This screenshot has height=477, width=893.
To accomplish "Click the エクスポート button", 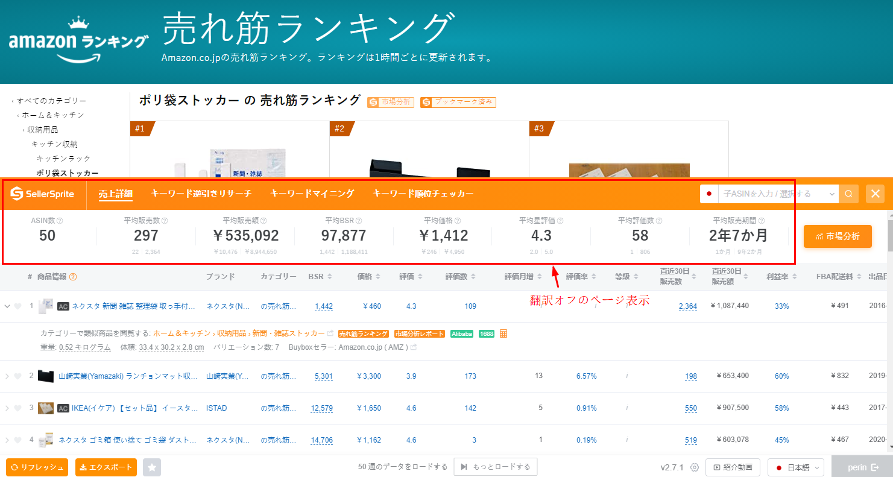I will (x=106, y=467).
